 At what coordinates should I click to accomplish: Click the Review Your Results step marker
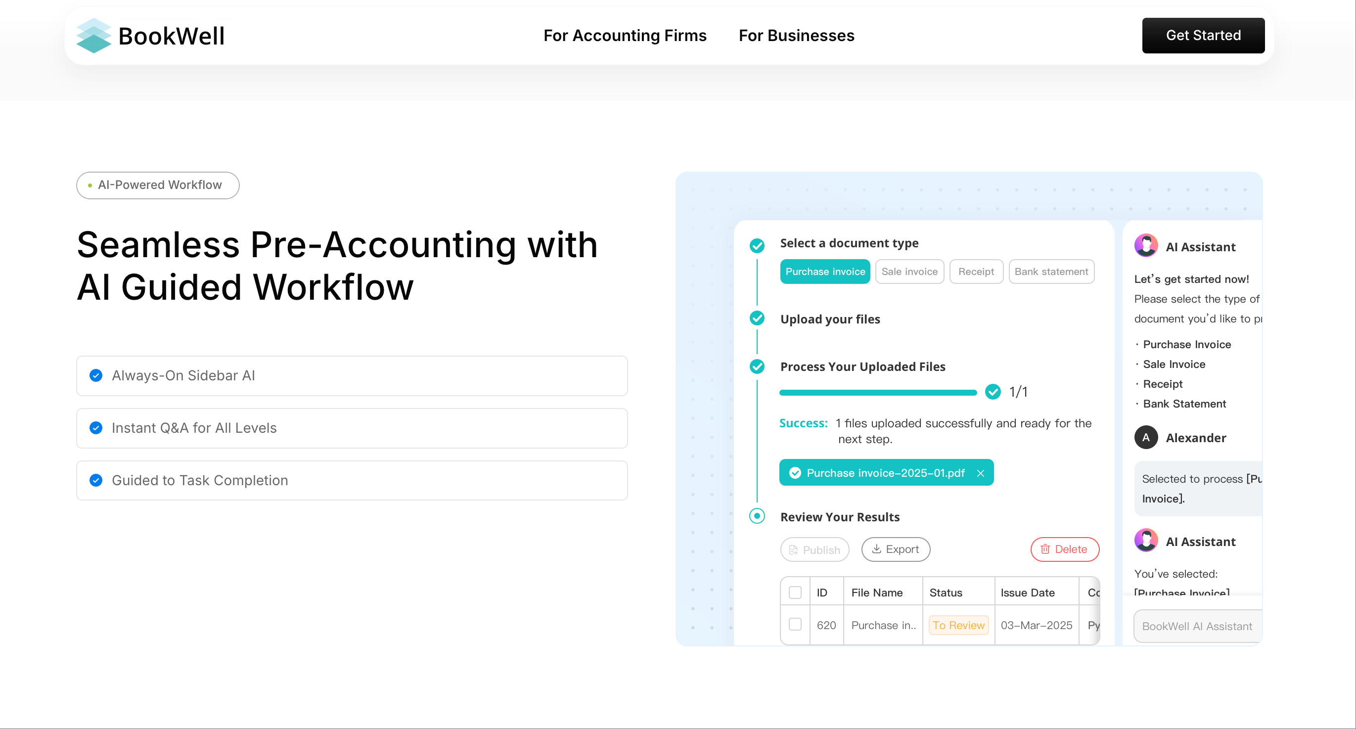coord(757,516)
